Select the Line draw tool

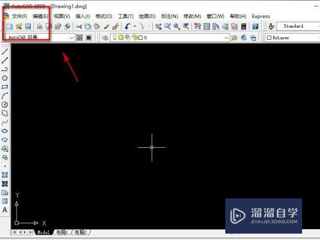click(x=5, y=51)
